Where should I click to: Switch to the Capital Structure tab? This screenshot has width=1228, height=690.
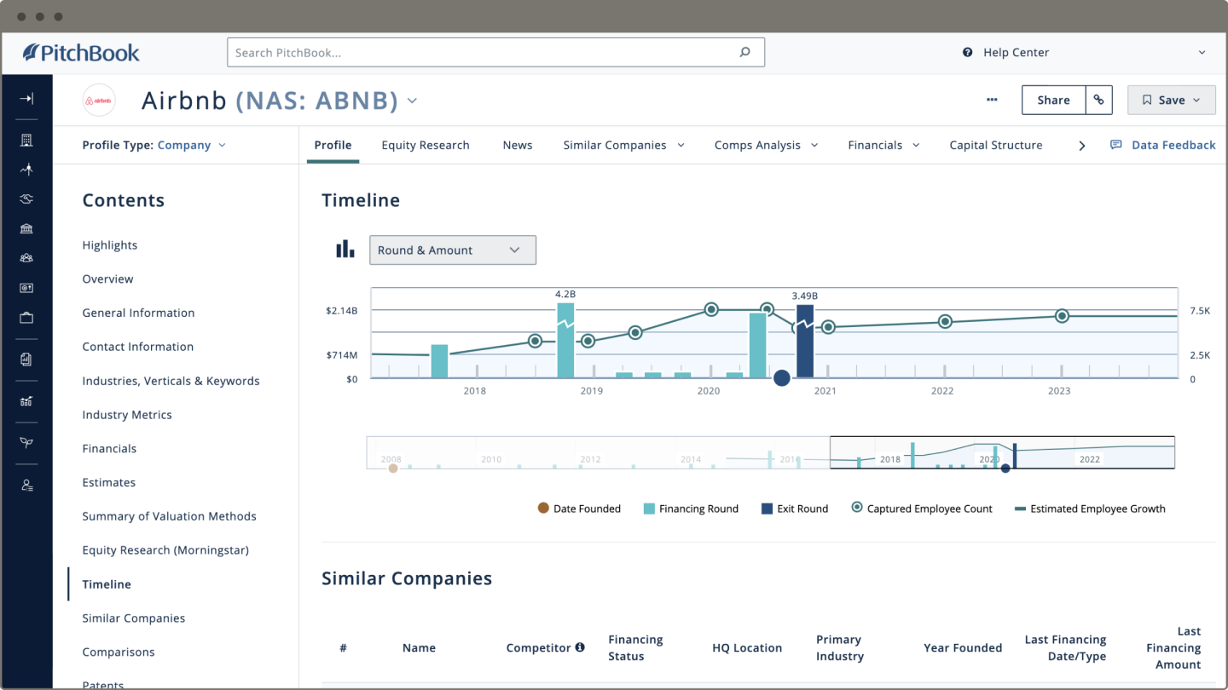click(996, 145)
